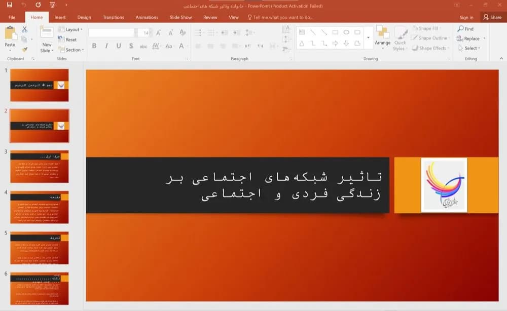Image resolution: width=507 pixels, height=311 pixels.
Task: Open the Character Spacing AV menu
Action: click(156, 46)
